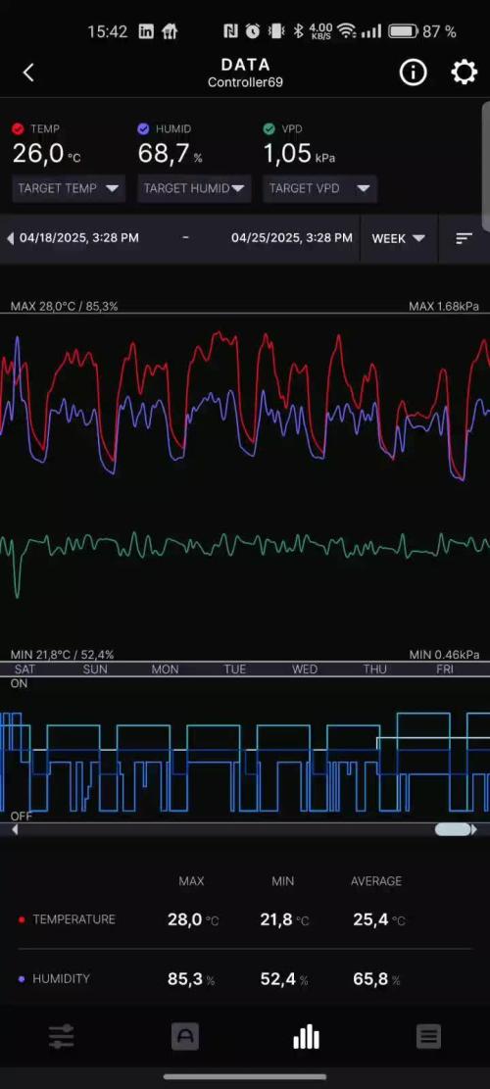Select the bar chart data tab icon
This screenshot has height=1089, width=490.
[306, 1037]
